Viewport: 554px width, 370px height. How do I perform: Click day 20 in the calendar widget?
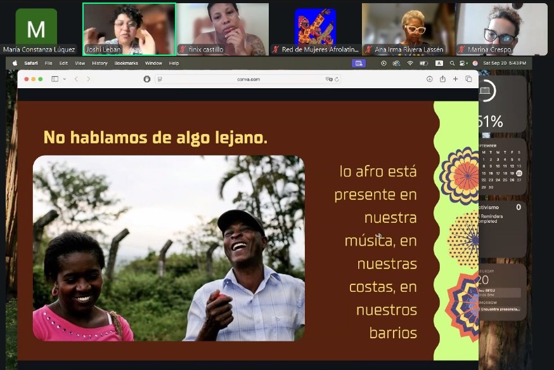coord(519,173)
